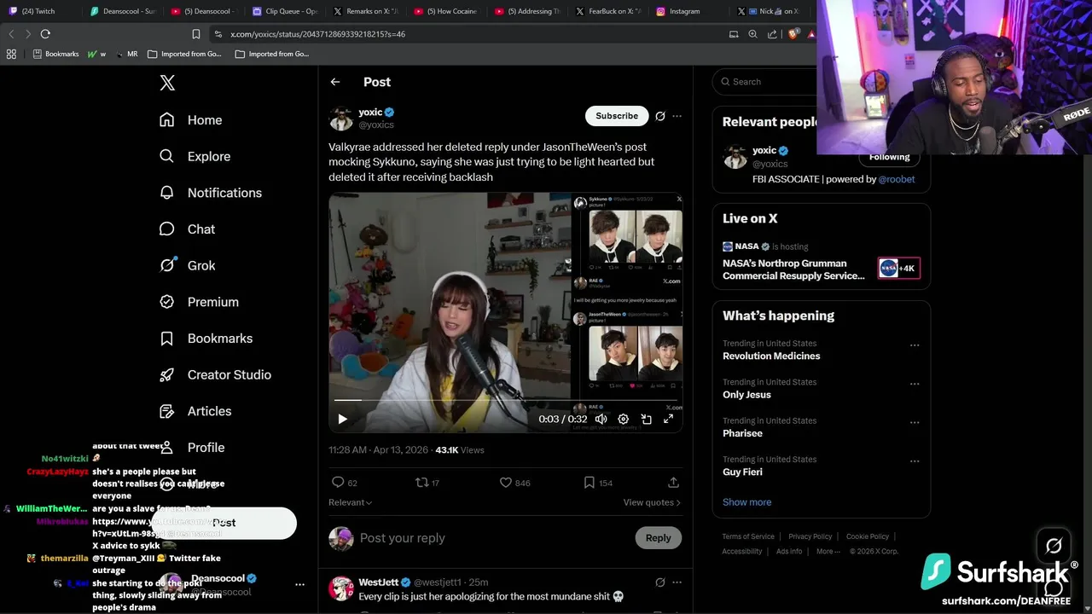
Task: Switch to How Cocaine browser tab
Action: (449, 11)
